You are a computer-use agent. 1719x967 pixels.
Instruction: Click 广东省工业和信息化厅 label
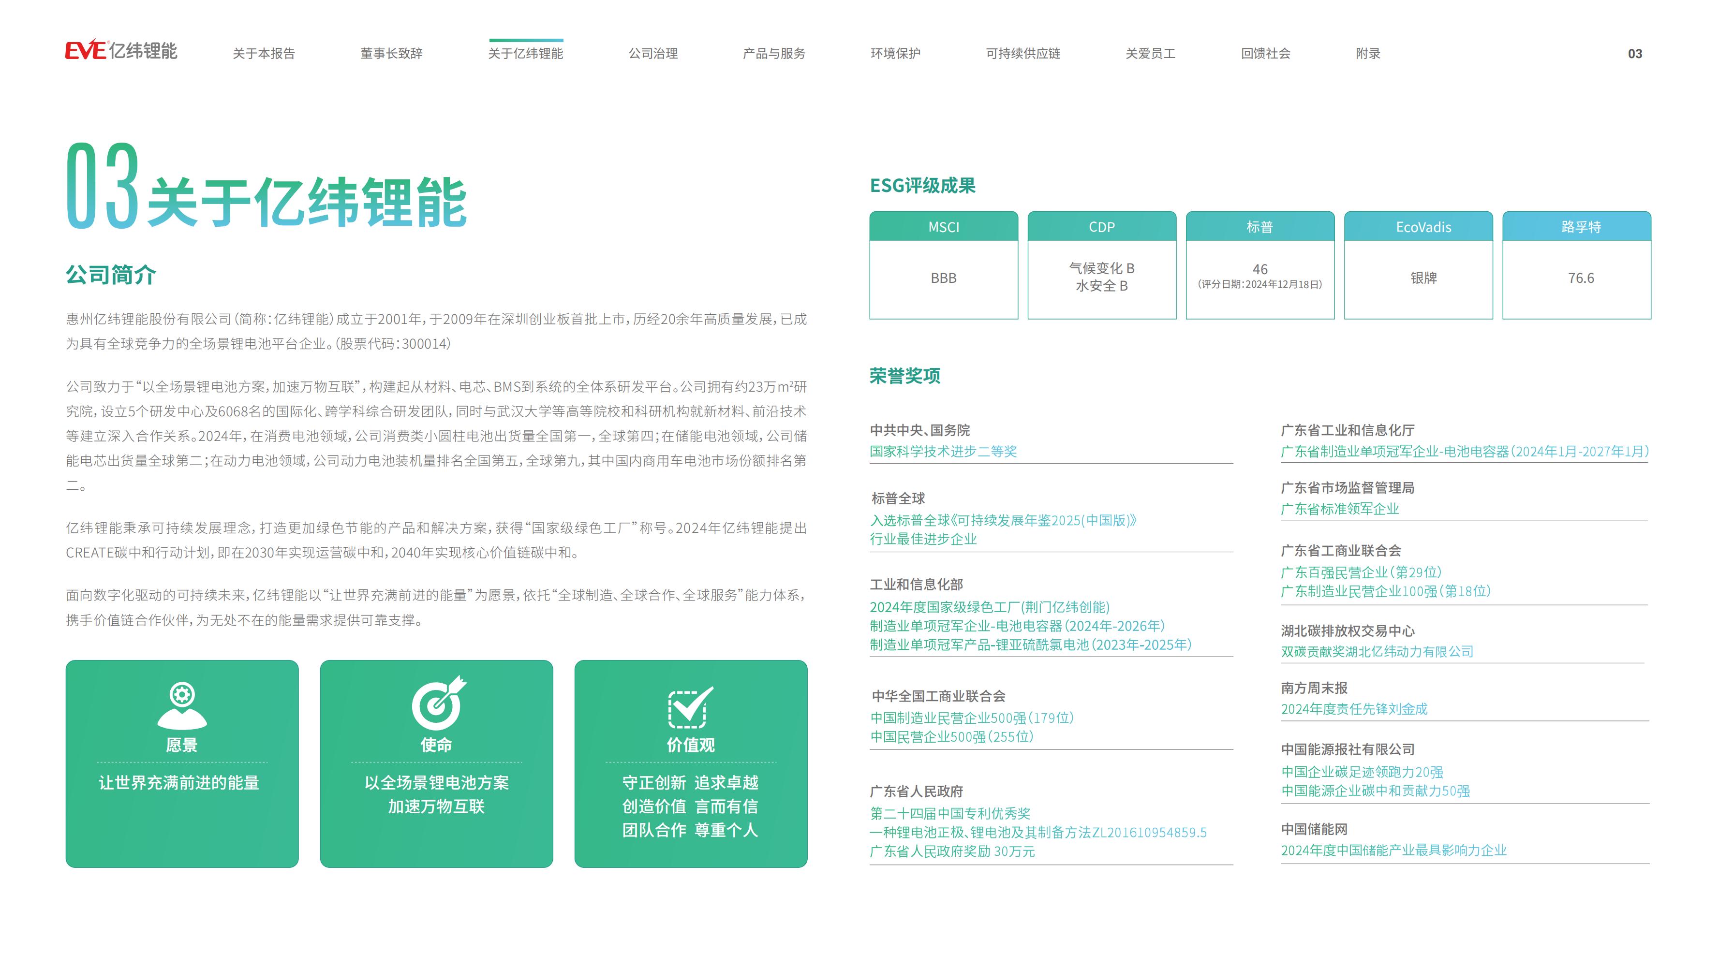tap(1348, 430)
